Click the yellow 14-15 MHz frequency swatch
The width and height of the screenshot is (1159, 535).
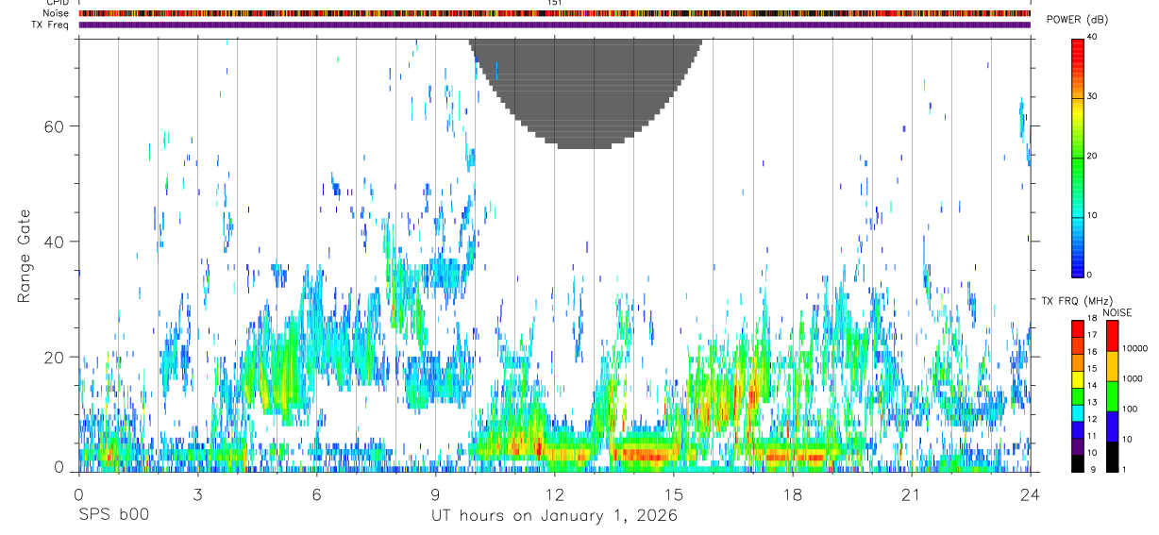click(x=1077, y=380)
